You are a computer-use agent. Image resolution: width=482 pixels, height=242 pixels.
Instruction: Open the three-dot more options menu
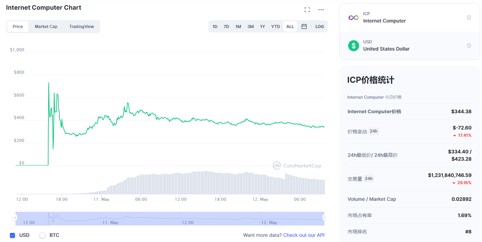(321, 10)
